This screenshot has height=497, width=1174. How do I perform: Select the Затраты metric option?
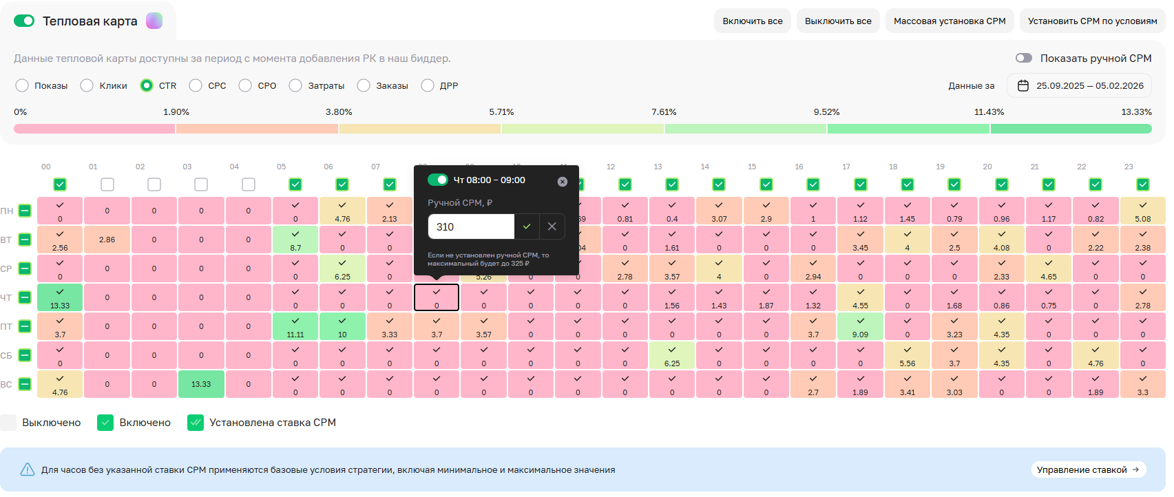tap(295, 85)
